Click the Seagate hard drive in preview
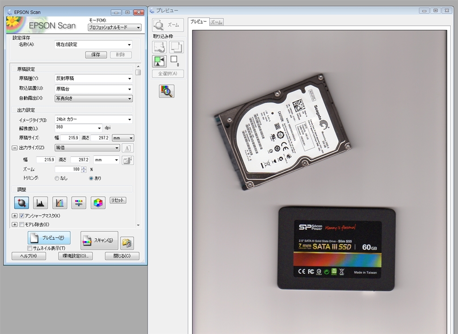Viewport: 458px width, 334px height. click(x=283, y=131)
